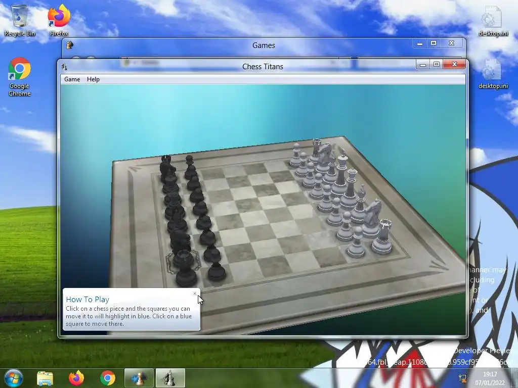
Task: Open File Explorer from the taskbar
Action: click(45, 378)
